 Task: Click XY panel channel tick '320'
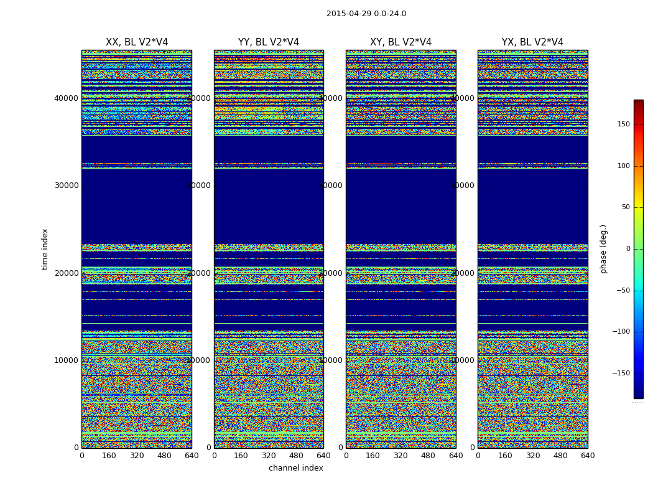pos(401,456)
